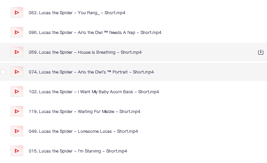Click video icon for House Is Breathing
267x163 pixels.
[x=17, y=52]
